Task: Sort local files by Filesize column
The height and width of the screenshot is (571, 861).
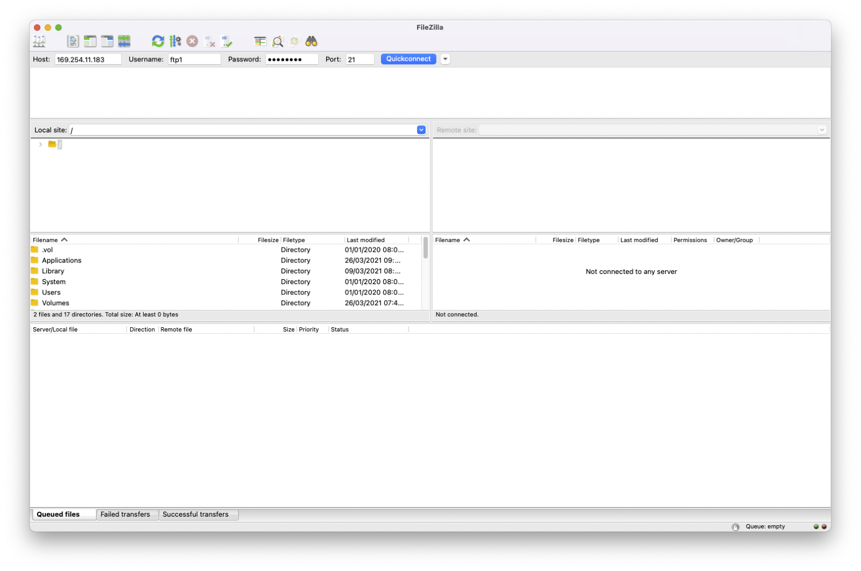Action: [260, 240]
